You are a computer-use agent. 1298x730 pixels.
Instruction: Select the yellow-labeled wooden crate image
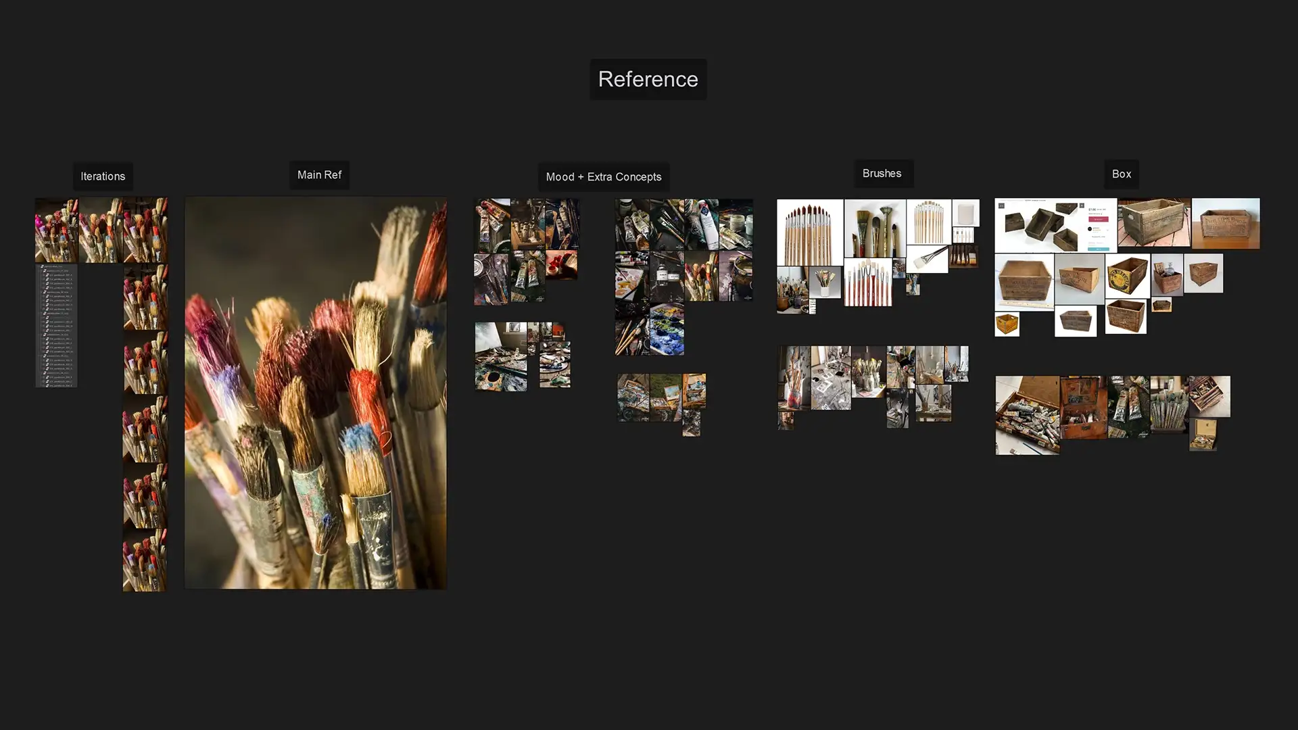tap(1127, 276)
